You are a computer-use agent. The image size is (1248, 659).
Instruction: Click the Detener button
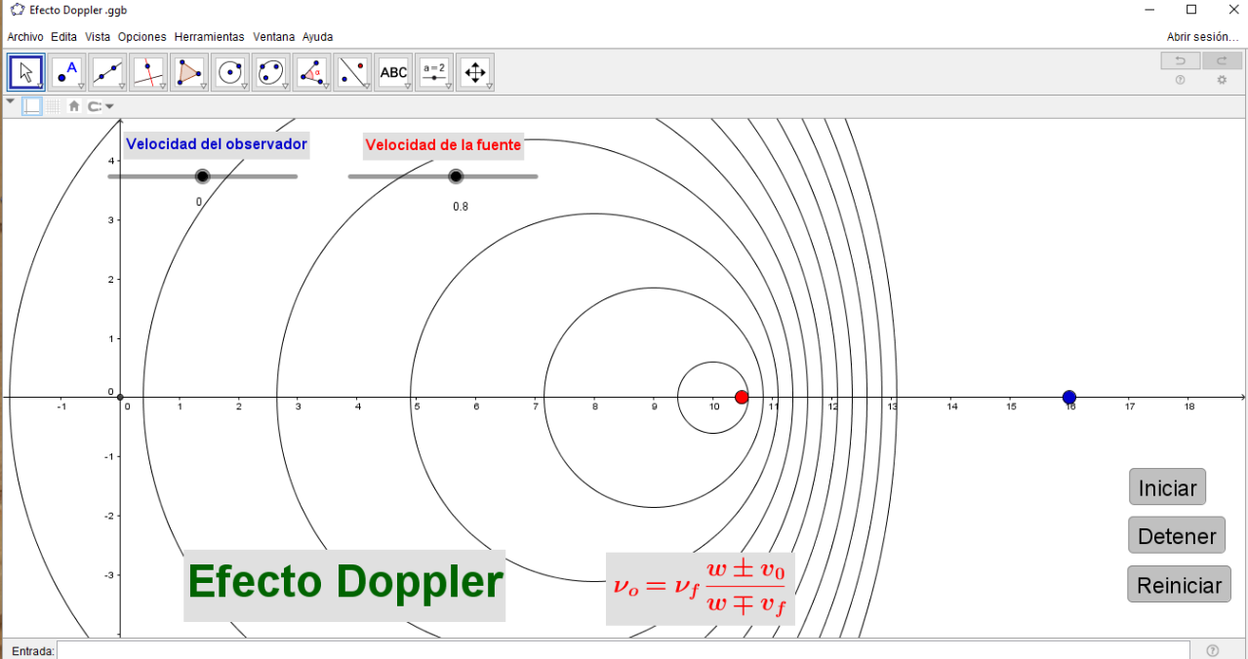[x=1177, y=535]
